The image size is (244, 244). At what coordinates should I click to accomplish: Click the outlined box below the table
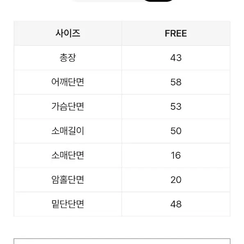122,241
